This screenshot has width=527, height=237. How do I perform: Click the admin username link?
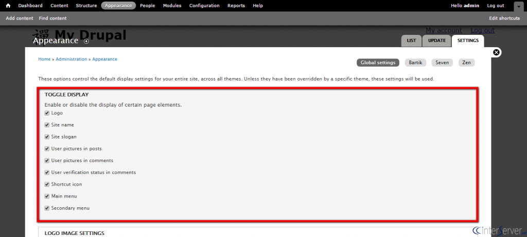tap(471, 6)
